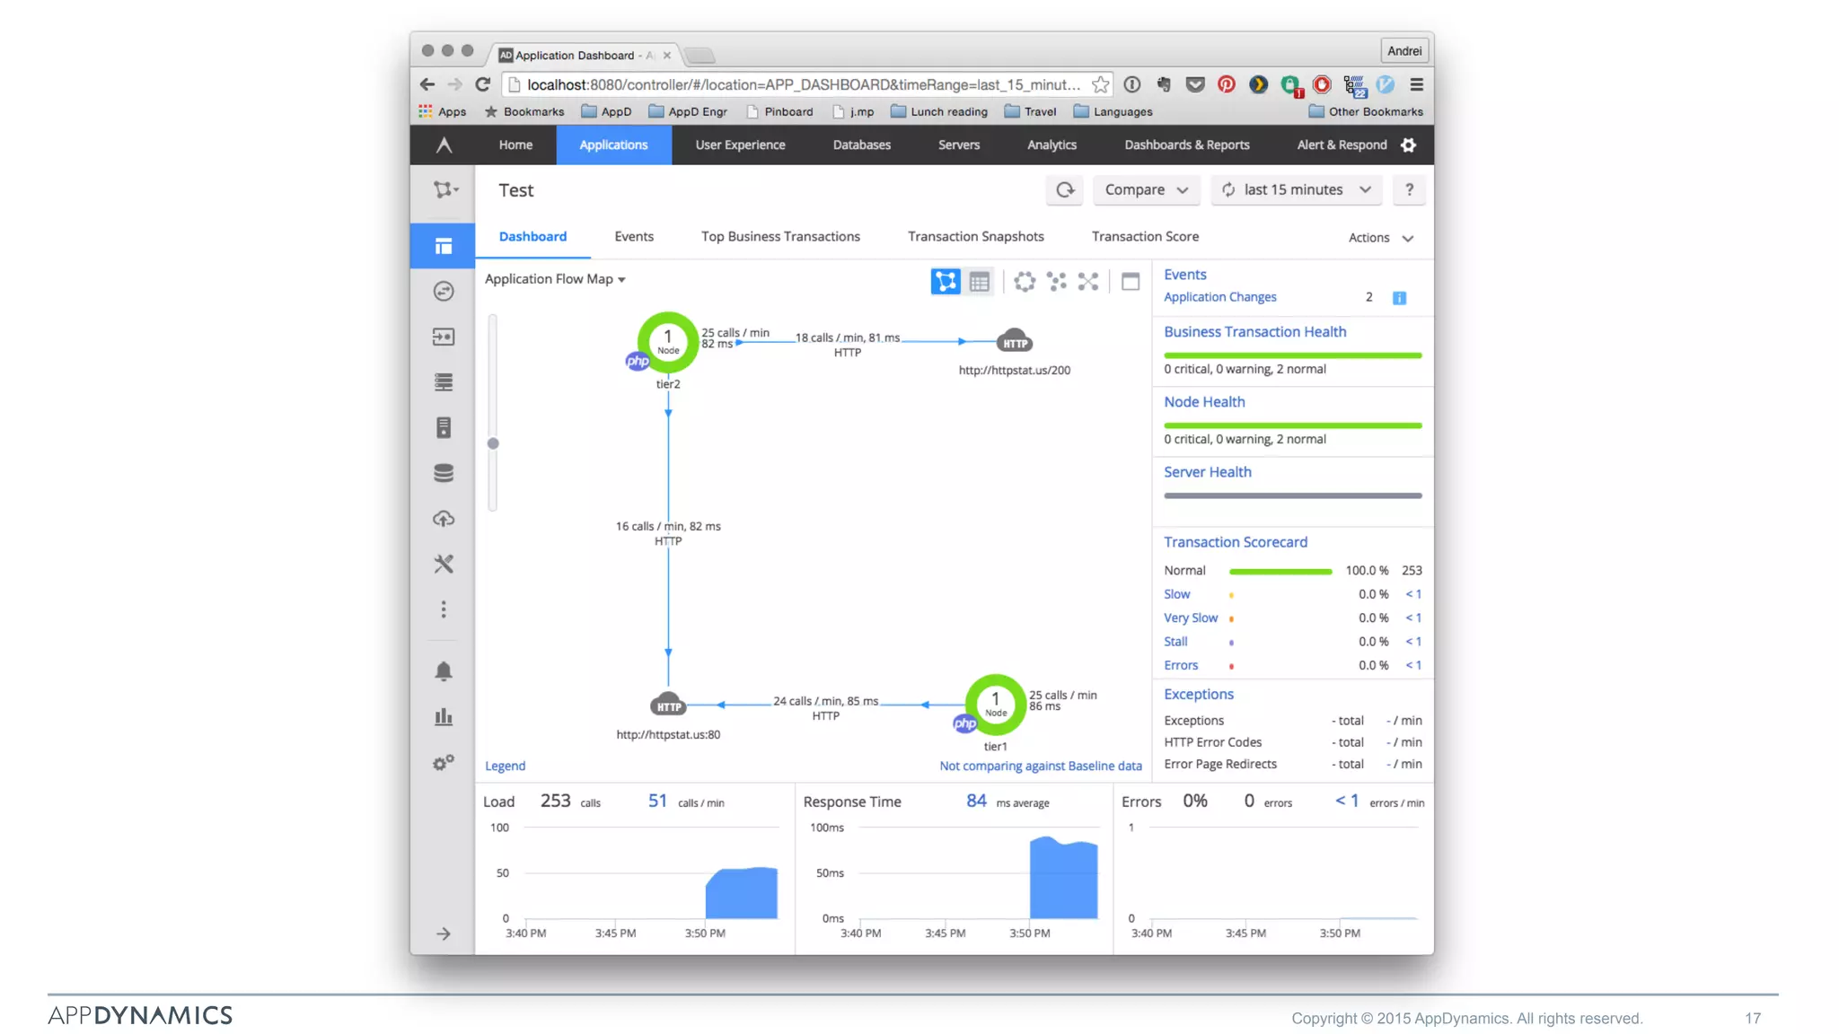Screen dimensions: 1839x1034
Task: Expand the Actions menu
Action: (x=1381, y=238)
